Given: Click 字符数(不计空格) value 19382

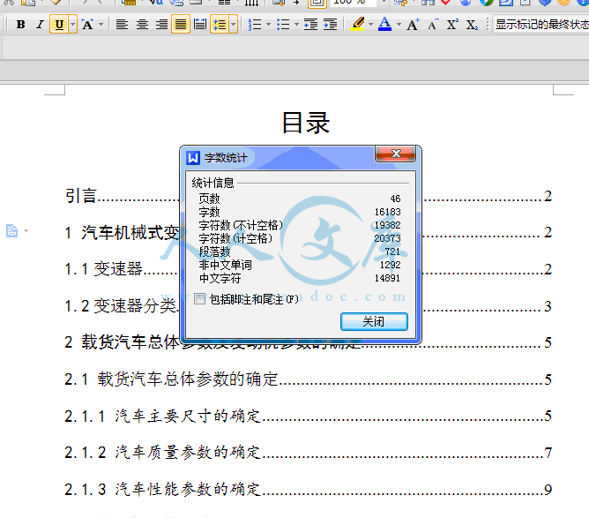Looking at the screenshot, I should point(387,225).
